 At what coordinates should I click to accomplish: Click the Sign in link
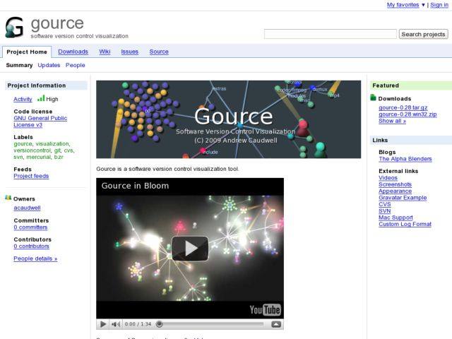click(439, 5)
